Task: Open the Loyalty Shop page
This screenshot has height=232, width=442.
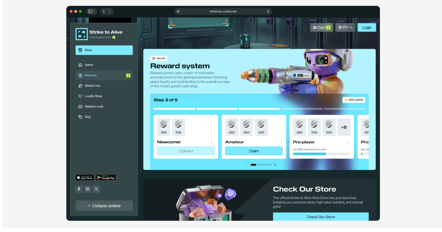Action: [104, 96]
